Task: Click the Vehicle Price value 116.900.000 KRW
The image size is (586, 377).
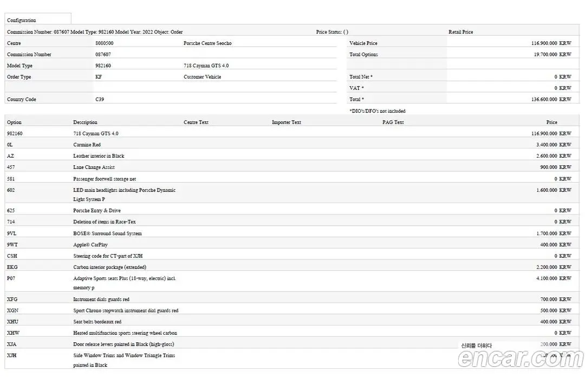Action: click(x=551, y=43)
